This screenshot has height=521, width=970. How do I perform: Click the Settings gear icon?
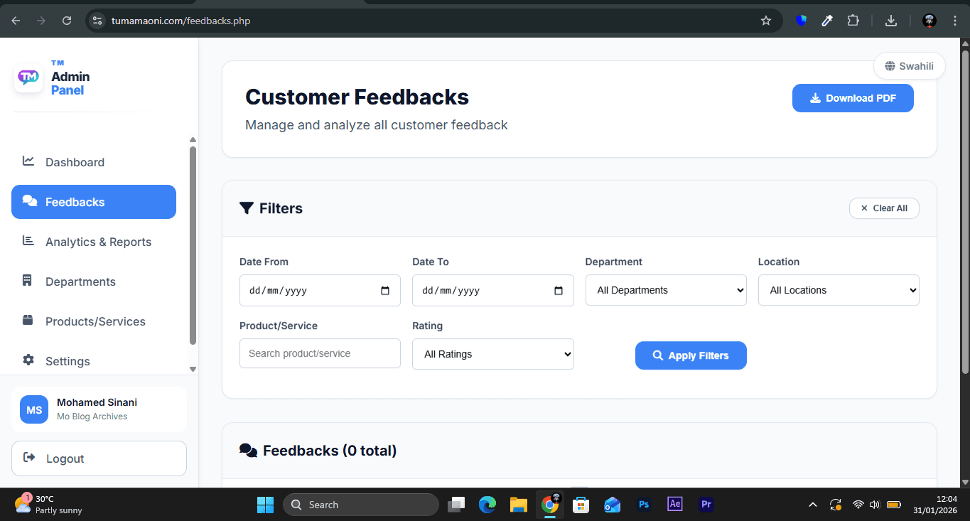pos(28,360)
